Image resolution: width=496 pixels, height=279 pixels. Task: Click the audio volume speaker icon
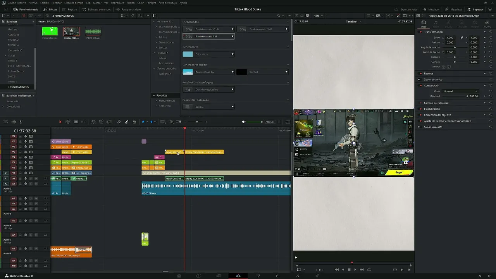pyautogui.click(x=244, y=122)
